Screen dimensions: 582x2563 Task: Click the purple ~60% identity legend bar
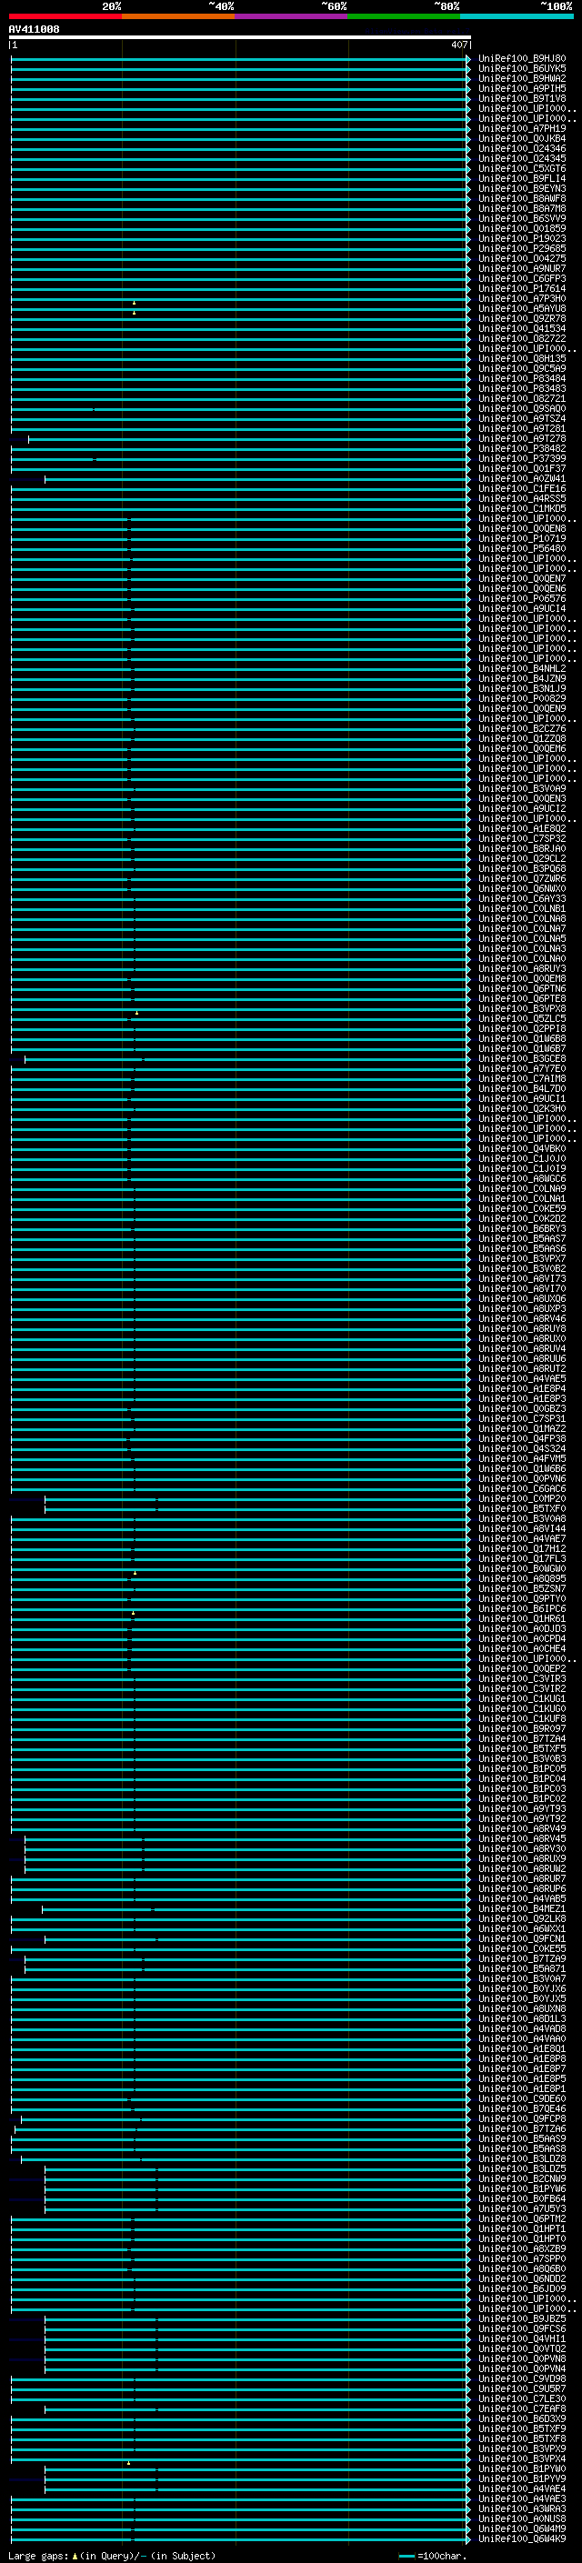tap(292, 16)
